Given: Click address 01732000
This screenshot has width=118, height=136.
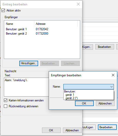Looking at the screenshot, I should (42, 34).
